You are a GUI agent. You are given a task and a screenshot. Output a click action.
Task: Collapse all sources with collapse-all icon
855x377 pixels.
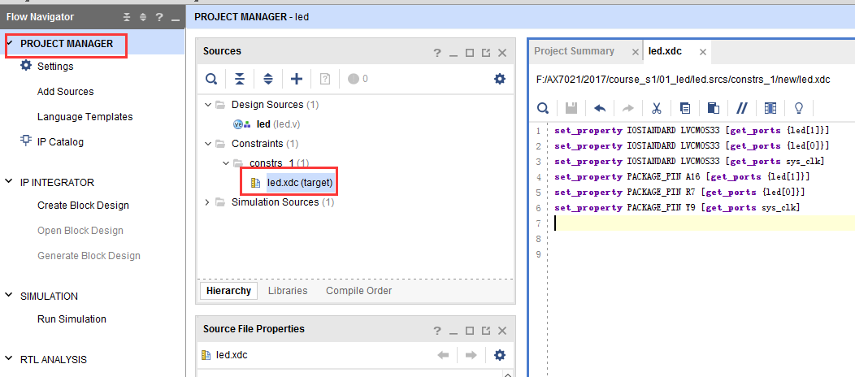[x=240, y=79]
